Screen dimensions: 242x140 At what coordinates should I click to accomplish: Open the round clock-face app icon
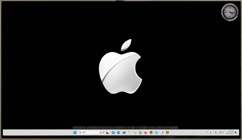pos(140,132)
